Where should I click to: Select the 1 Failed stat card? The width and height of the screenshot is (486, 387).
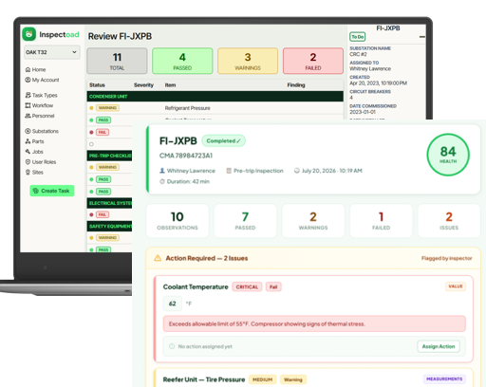[381, 221]
